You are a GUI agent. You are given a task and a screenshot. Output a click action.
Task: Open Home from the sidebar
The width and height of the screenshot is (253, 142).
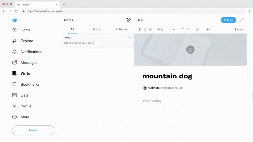pyautogui.click(x=22, y=30)
